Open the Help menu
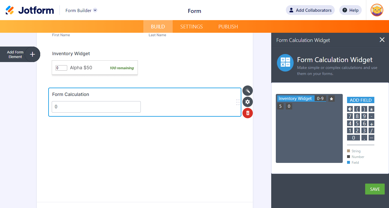 351,10
